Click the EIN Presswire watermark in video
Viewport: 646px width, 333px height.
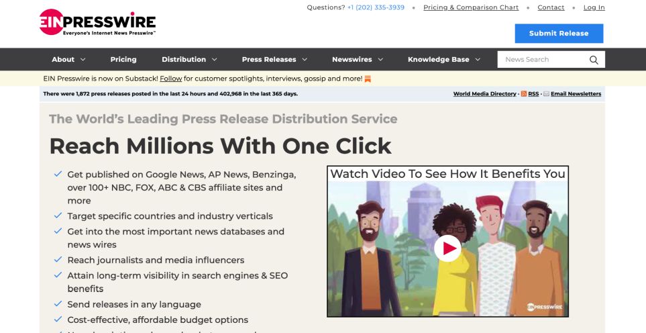[x=543, y=307]
